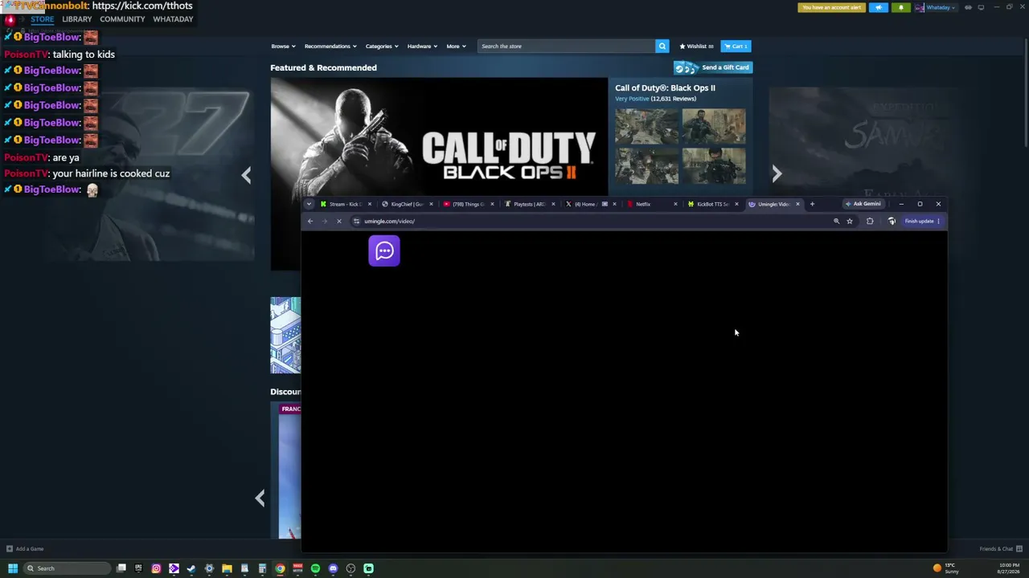Switch to Steam STORE tab
Screen dimensions: 1029x578
click(x=43, y=19)
